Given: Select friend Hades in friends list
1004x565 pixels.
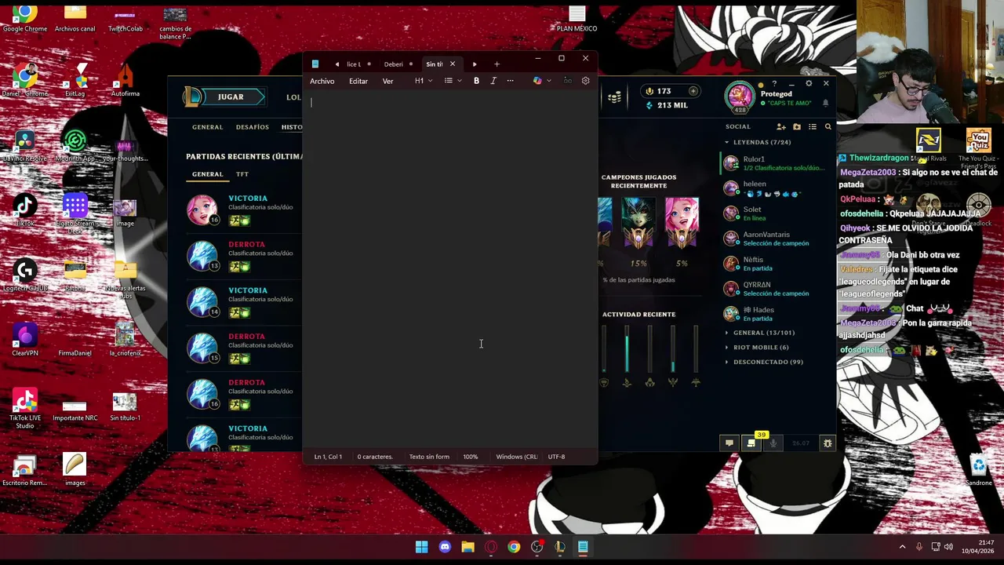Looking at the screenshot, I should pos(777,314).
